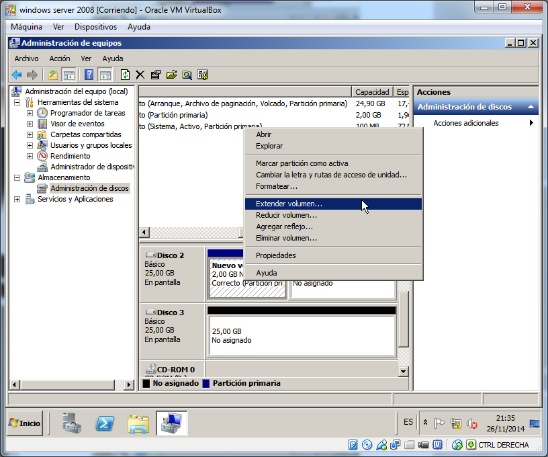This screenshot has width=548, height=457.
Task: Open VirtualBox Dispositivos menu
Action: pyautogui.click(x=95, y=27)
